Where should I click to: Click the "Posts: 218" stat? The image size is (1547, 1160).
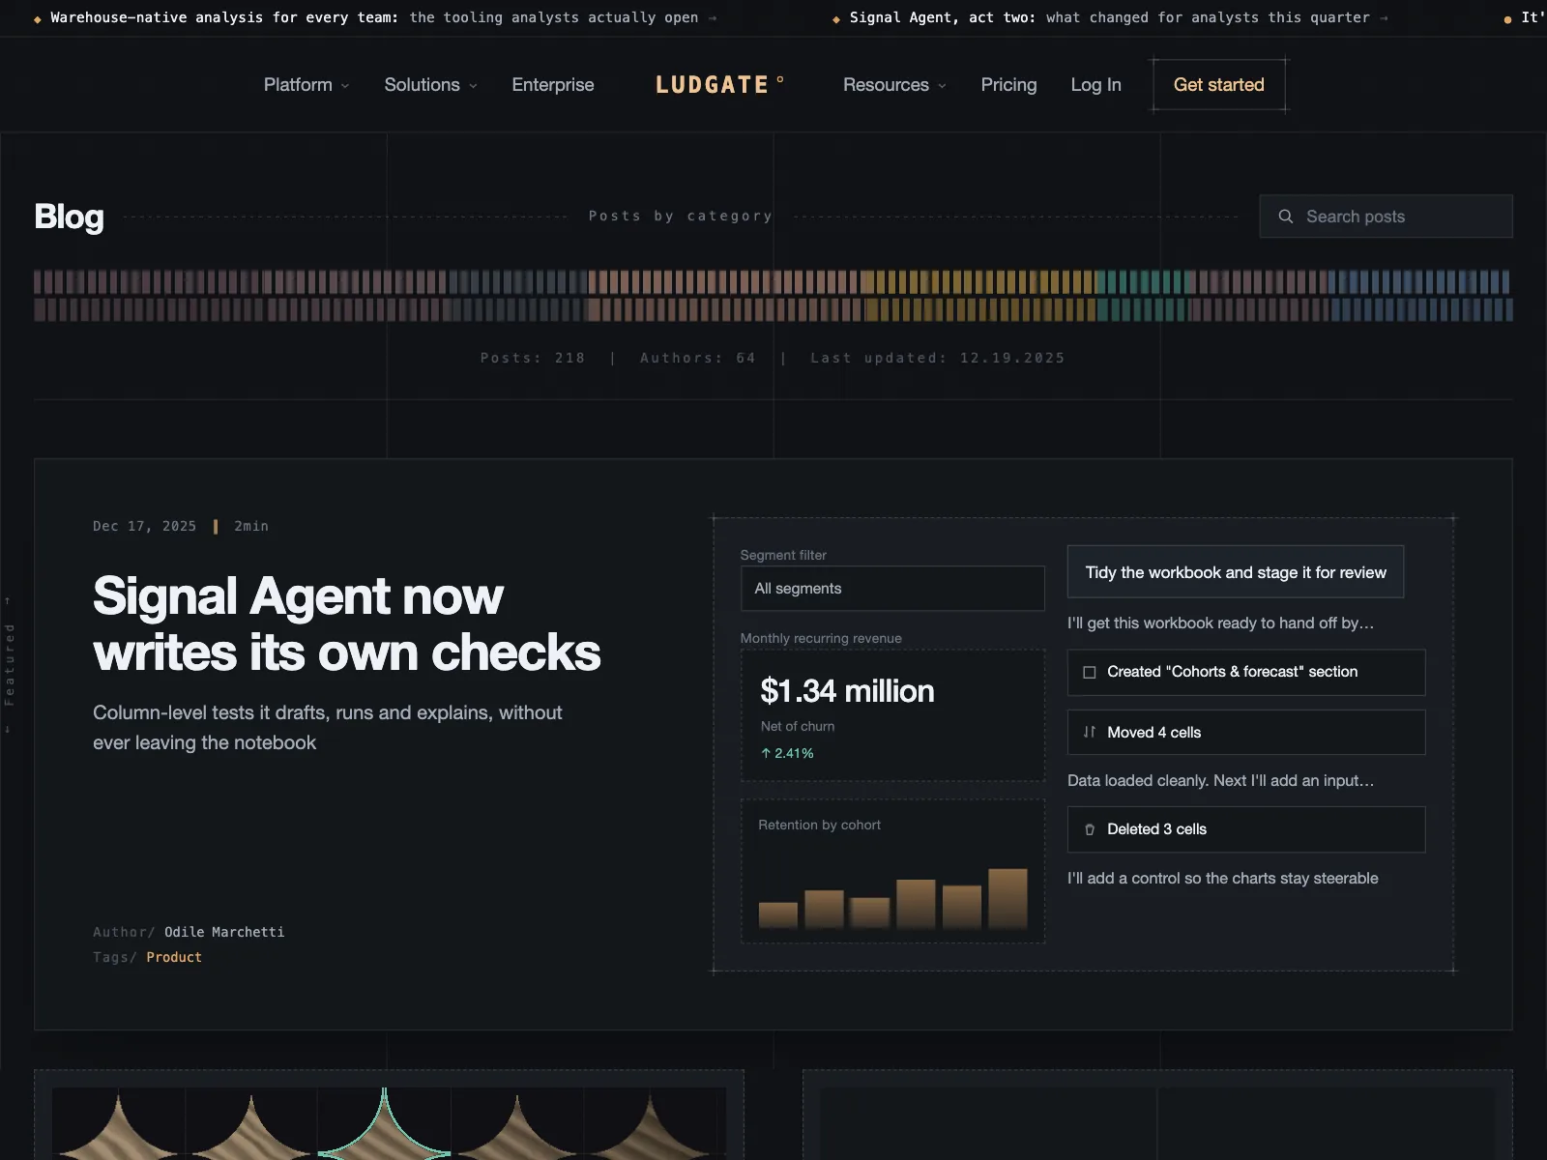pyautogui.click(x=533, y=358)
